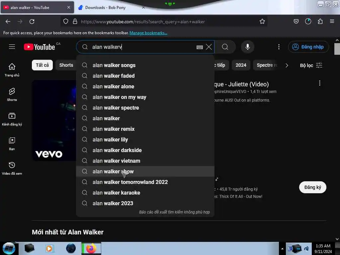Open the media player taskbar icon
The image size is (340, 255).
[x=49, y=248]
